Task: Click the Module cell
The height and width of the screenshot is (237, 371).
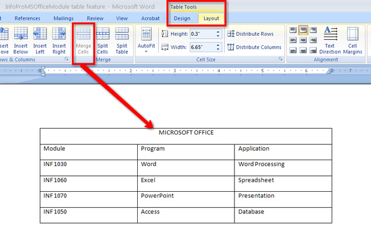Action: [x=89, y=152]
